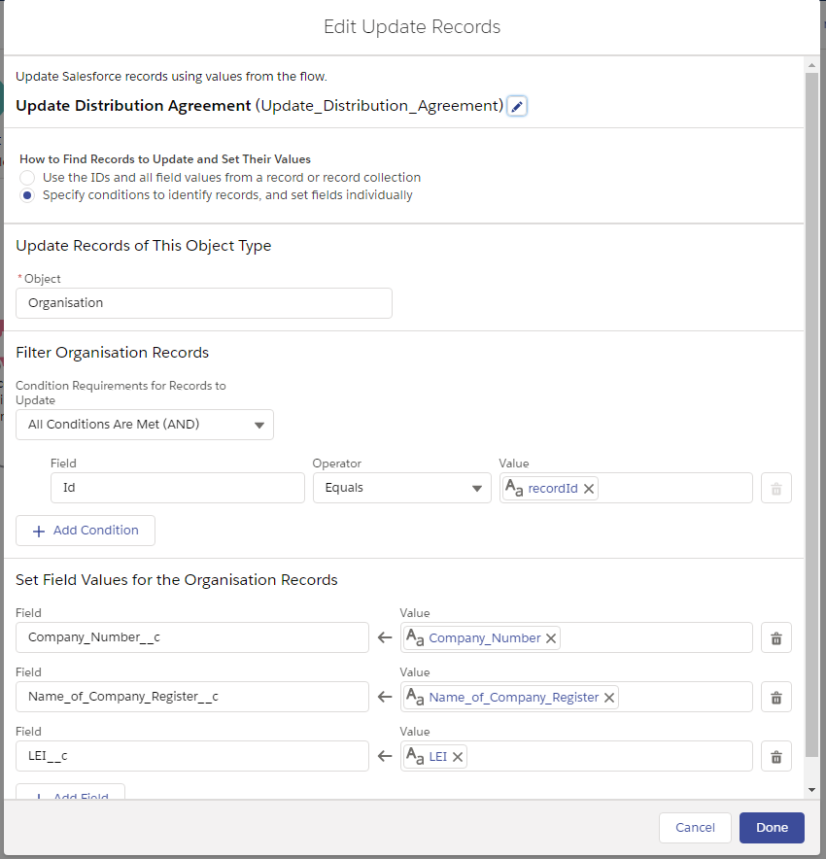Screen dimensions: 826x859
Task: Delete the Name_of_Company_Register__c field row
Action: [x=775, y=697]
